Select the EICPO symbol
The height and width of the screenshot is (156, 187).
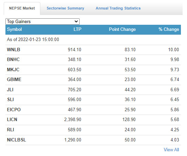(14, 110)
